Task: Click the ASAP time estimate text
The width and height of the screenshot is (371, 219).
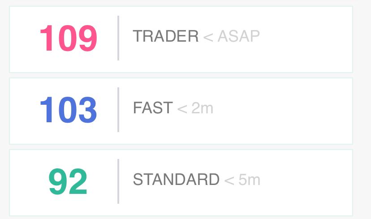Action: click(x=238, y=36)
